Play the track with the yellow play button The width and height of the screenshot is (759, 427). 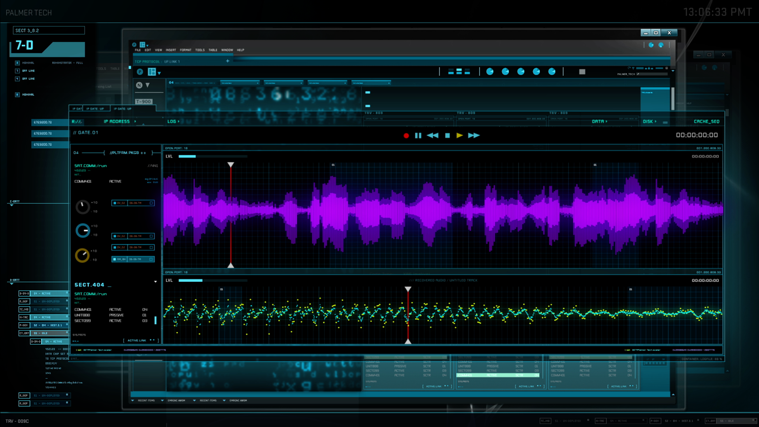pyautogui.click(x=459, y=135)
